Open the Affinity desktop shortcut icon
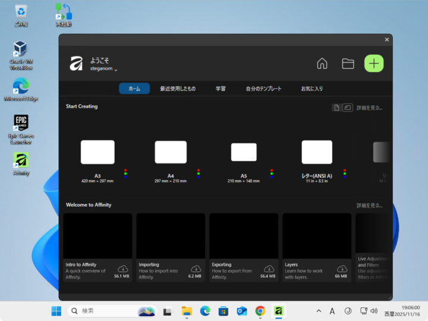This screenshot has height=321, width=428. click(21, 160)
